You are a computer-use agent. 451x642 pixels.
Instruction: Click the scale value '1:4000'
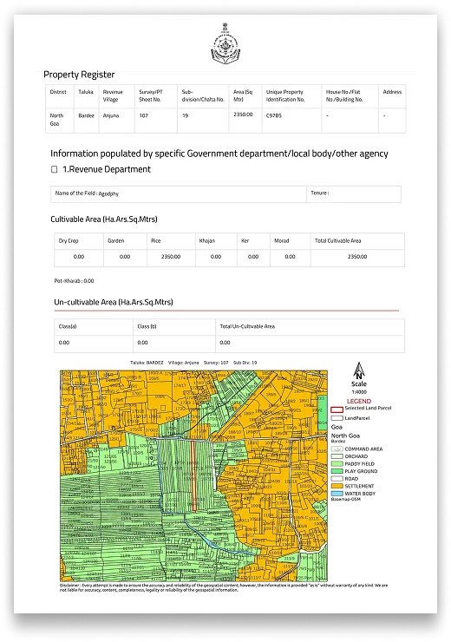(359, 392)
